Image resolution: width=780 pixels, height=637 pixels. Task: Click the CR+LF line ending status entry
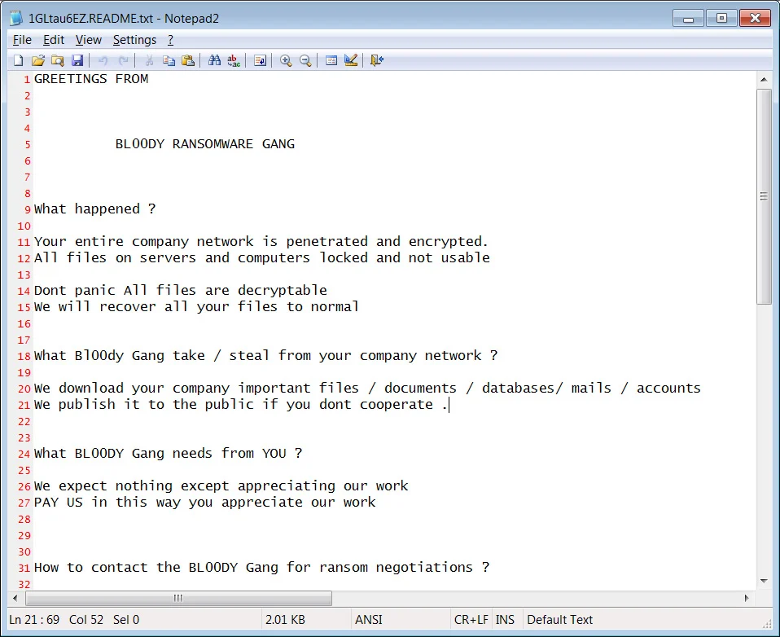[x=471, y=620]
